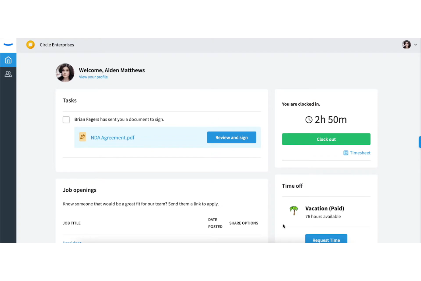Click Aiden Matthews' profile photo
421x281 pixels.
coord(65,73)
